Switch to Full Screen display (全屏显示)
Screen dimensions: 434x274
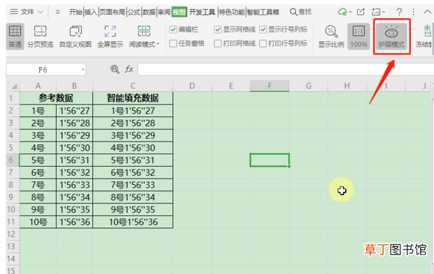pyautogui.click(x=110, y=36)
